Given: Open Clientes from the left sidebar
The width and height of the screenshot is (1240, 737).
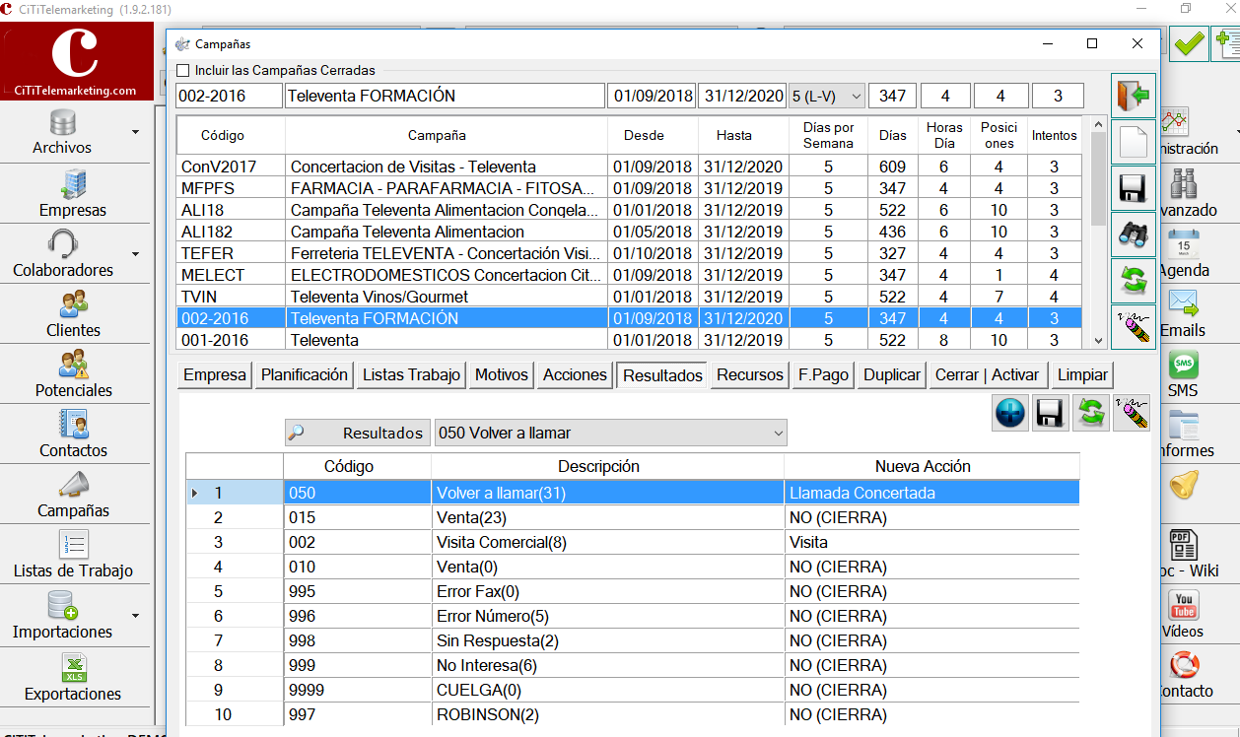Looking at the screenshot, I should tap(74, 313).
